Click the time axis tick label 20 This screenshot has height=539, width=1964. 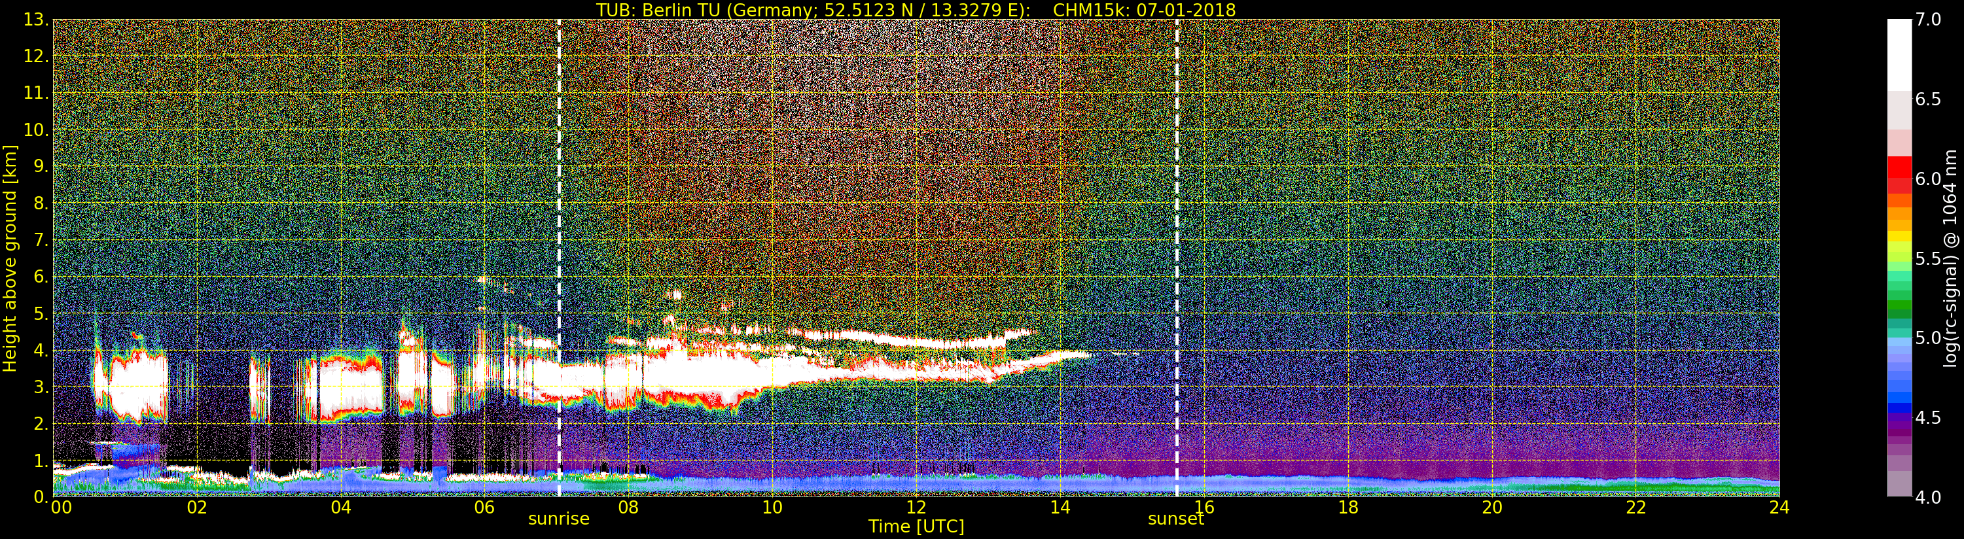point(1492,508)
